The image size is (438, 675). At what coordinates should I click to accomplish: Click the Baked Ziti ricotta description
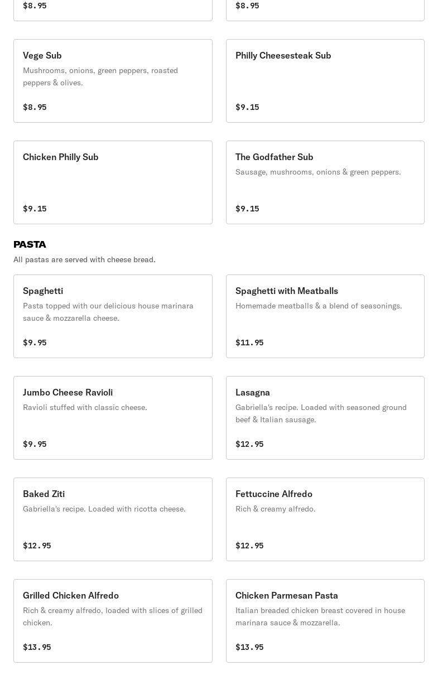[104, 509]
